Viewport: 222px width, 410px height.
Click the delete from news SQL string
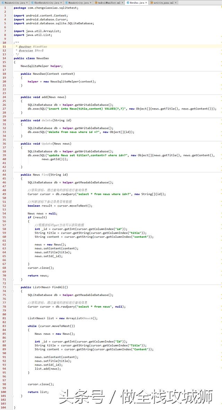[x=74, y=132]
